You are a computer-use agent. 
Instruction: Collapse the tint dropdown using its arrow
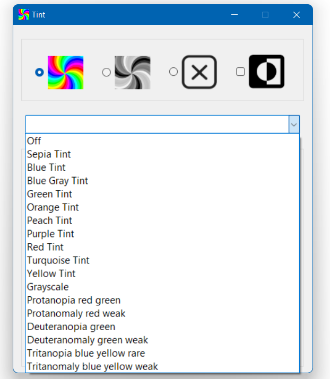294,125
